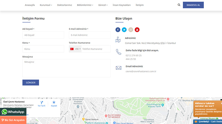This screenshot has width=222, height=124.
Task: Visit the Facebook page icon
Action: pyautogui.click(x=118, y=30)
